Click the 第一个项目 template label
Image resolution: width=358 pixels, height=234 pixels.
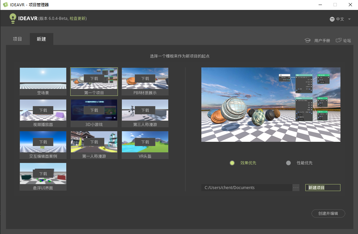click(94, 93)
